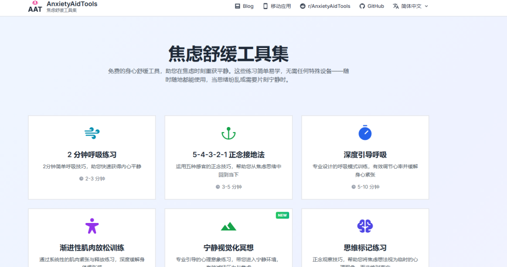Viewport: 507px width, 267px height.
Task: Click the translate language icon in header
Action: point(396,6)
